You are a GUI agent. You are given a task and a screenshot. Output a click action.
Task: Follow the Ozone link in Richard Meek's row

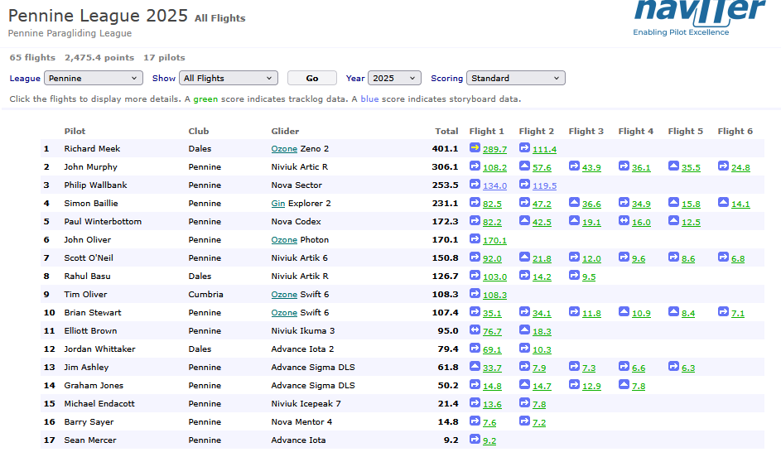click(284, 149)
